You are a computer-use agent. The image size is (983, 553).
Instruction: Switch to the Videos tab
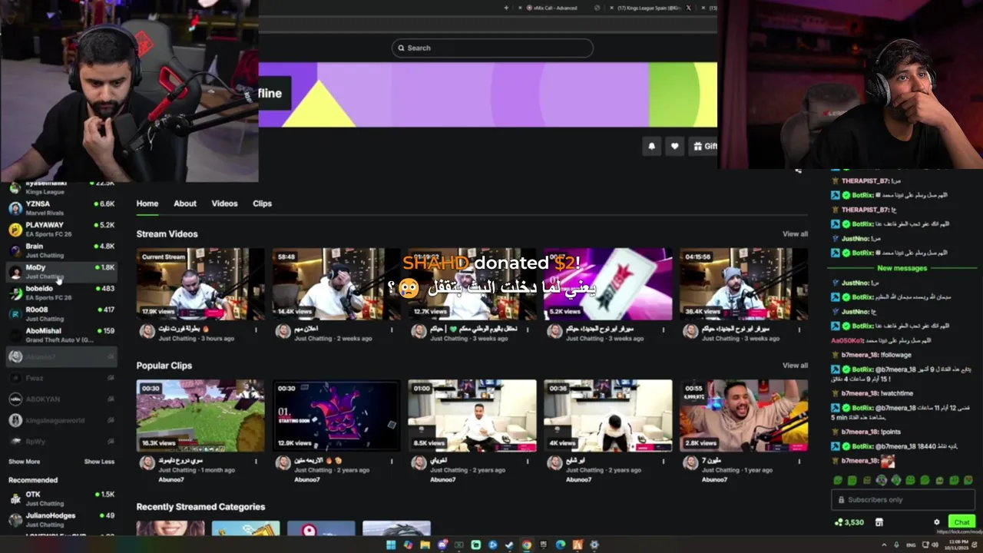[224, 204]
